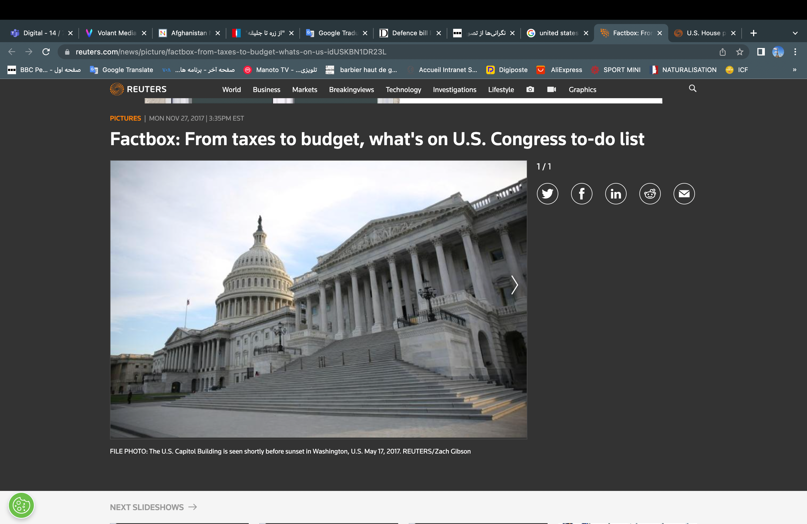Advance slideshow with next arrow
The image size is (807, 524).
[x=514, y=285]
